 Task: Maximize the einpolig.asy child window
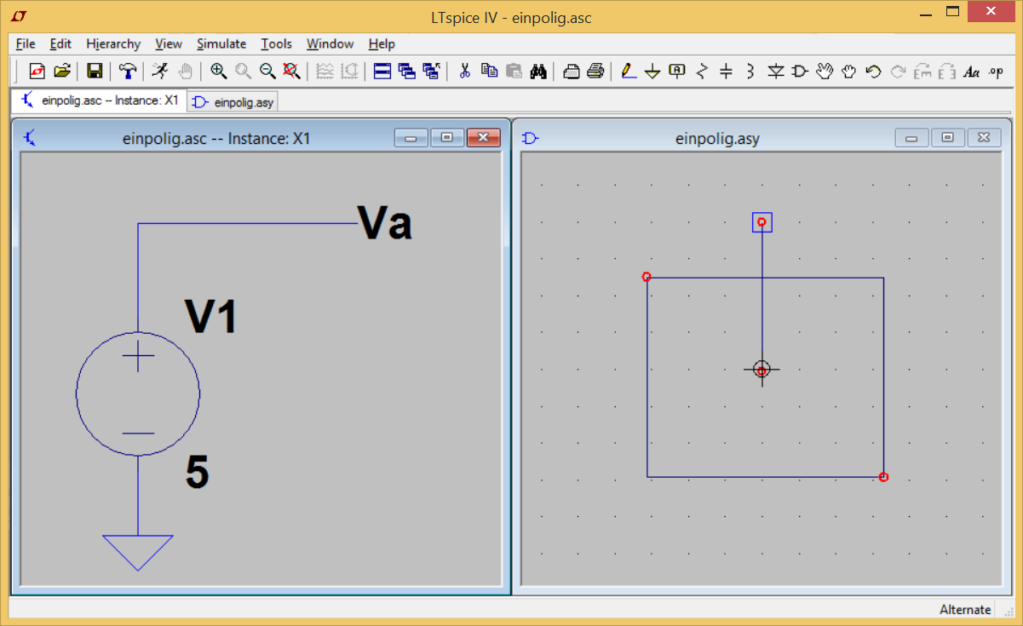coord(947,137)
